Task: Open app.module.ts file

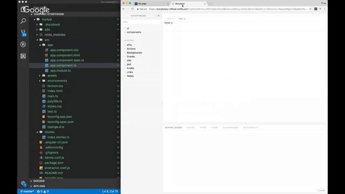Action: (60, 71)
